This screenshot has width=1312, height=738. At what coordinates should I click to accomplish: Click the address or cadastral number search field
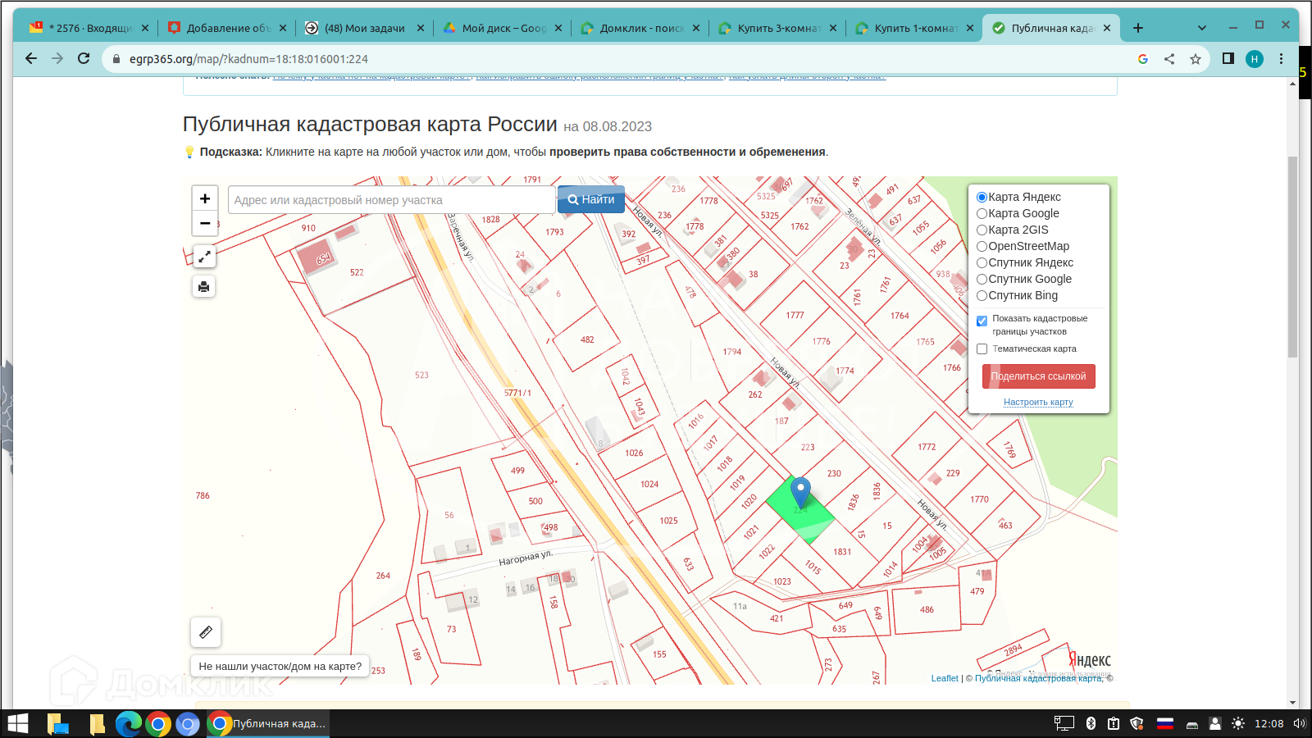pos(391,200)
